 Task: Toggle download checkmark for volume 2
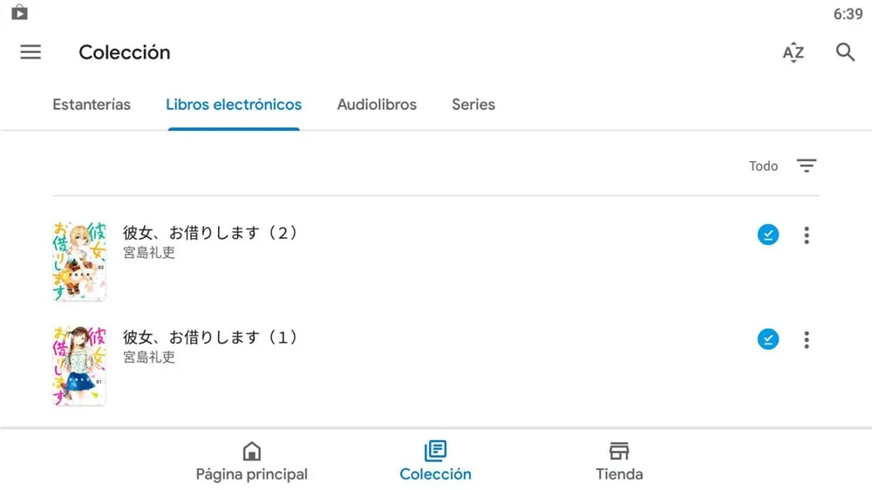click(767, 235)
